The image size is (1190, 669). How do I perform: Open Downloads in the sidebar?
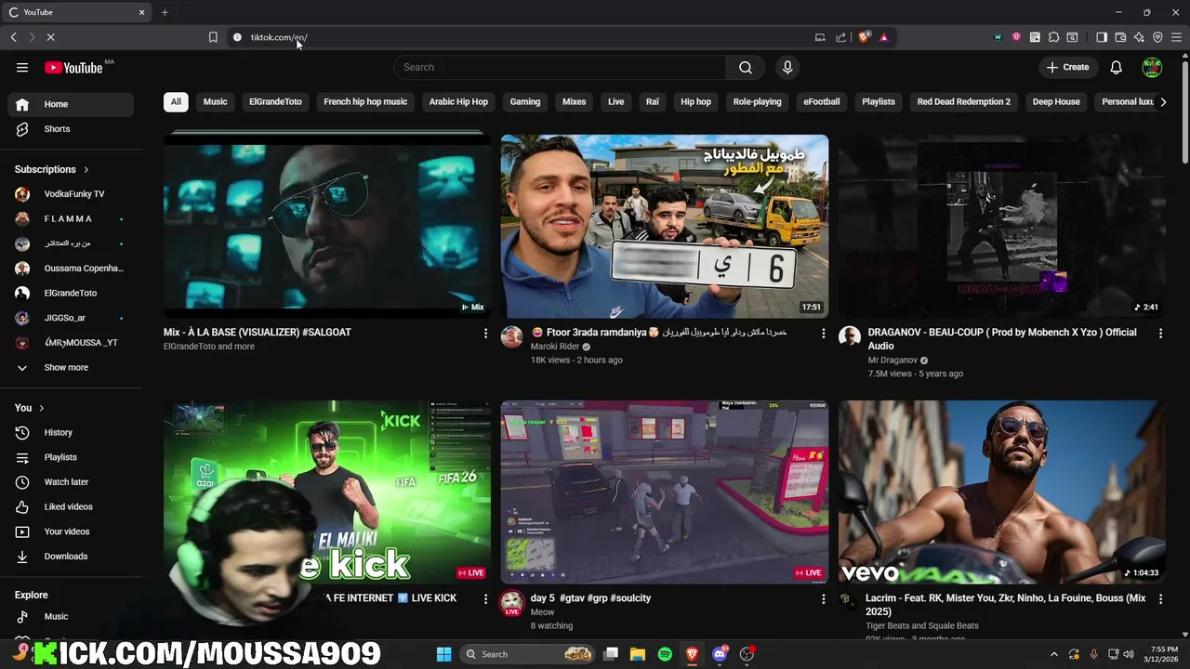[71, 557]
